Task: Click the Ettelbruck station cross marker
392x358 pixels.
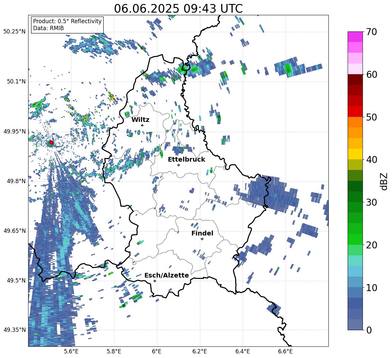Action: click(178, 165)
